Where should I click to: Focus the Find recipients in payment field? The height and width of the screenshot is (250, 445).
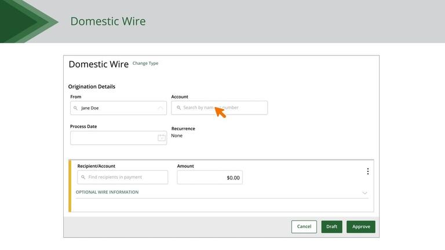point(123,177)
